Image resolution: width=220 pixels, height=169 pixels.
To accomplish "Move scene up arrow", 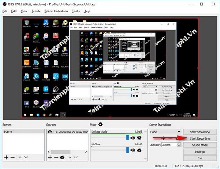I will coord(20,158).
